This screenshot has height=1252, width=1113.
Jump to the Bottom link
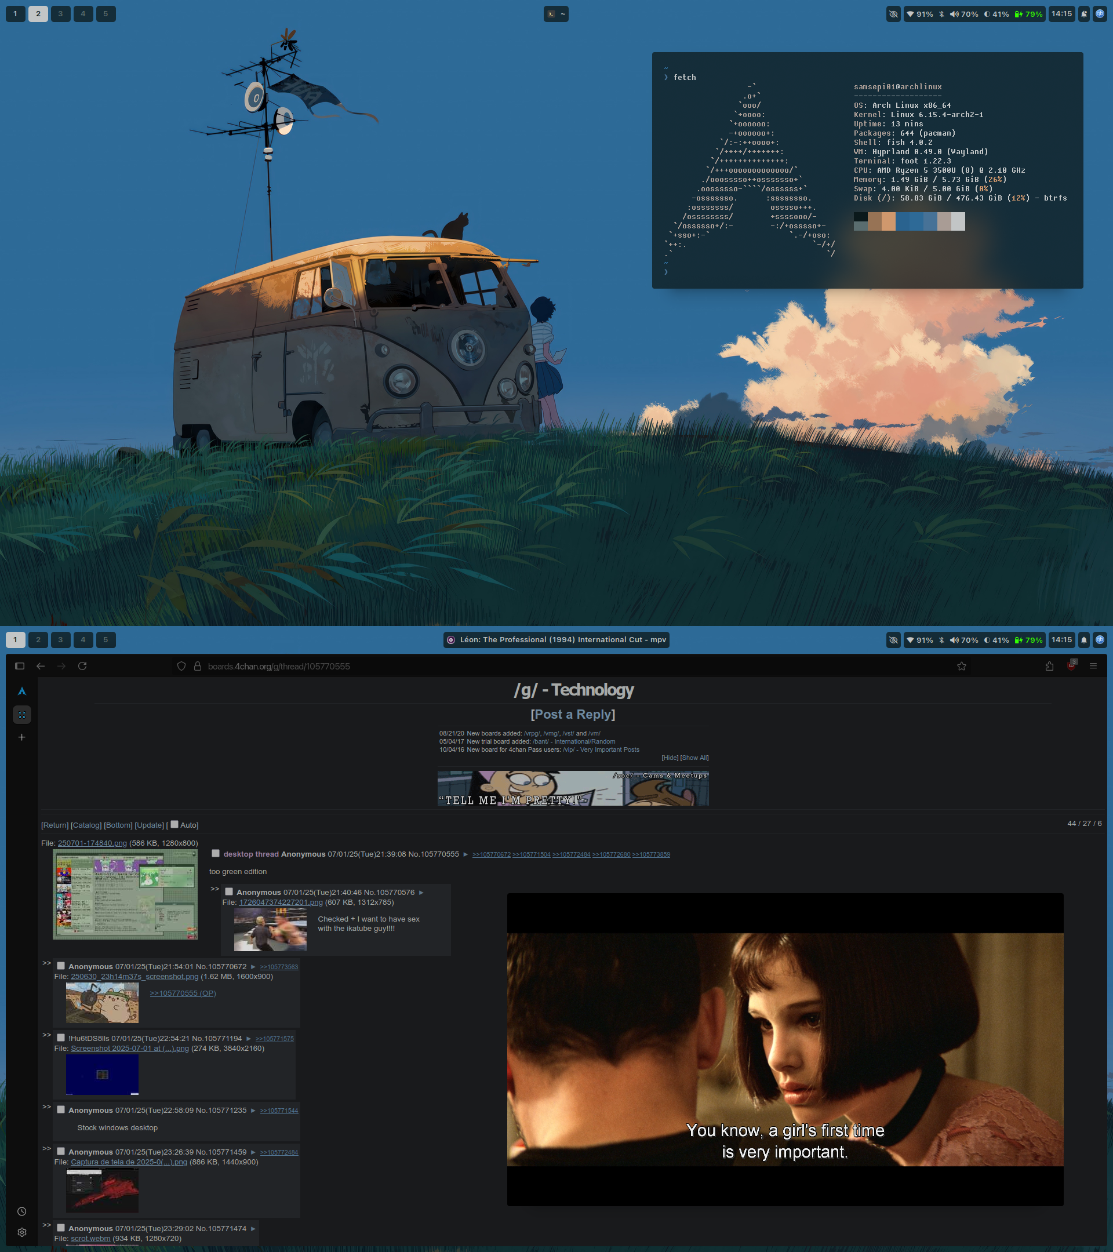click(x=118, y=825)
